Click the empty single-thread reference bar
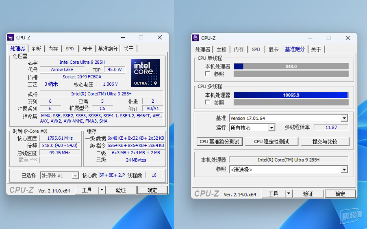Viewport: 367px width, 229px height. click(x=291, y=74)
